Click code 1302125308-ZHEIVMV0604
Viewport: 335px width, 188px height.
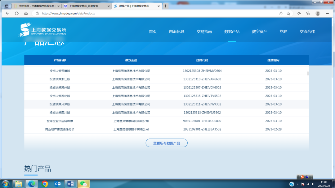pos(202,71)
